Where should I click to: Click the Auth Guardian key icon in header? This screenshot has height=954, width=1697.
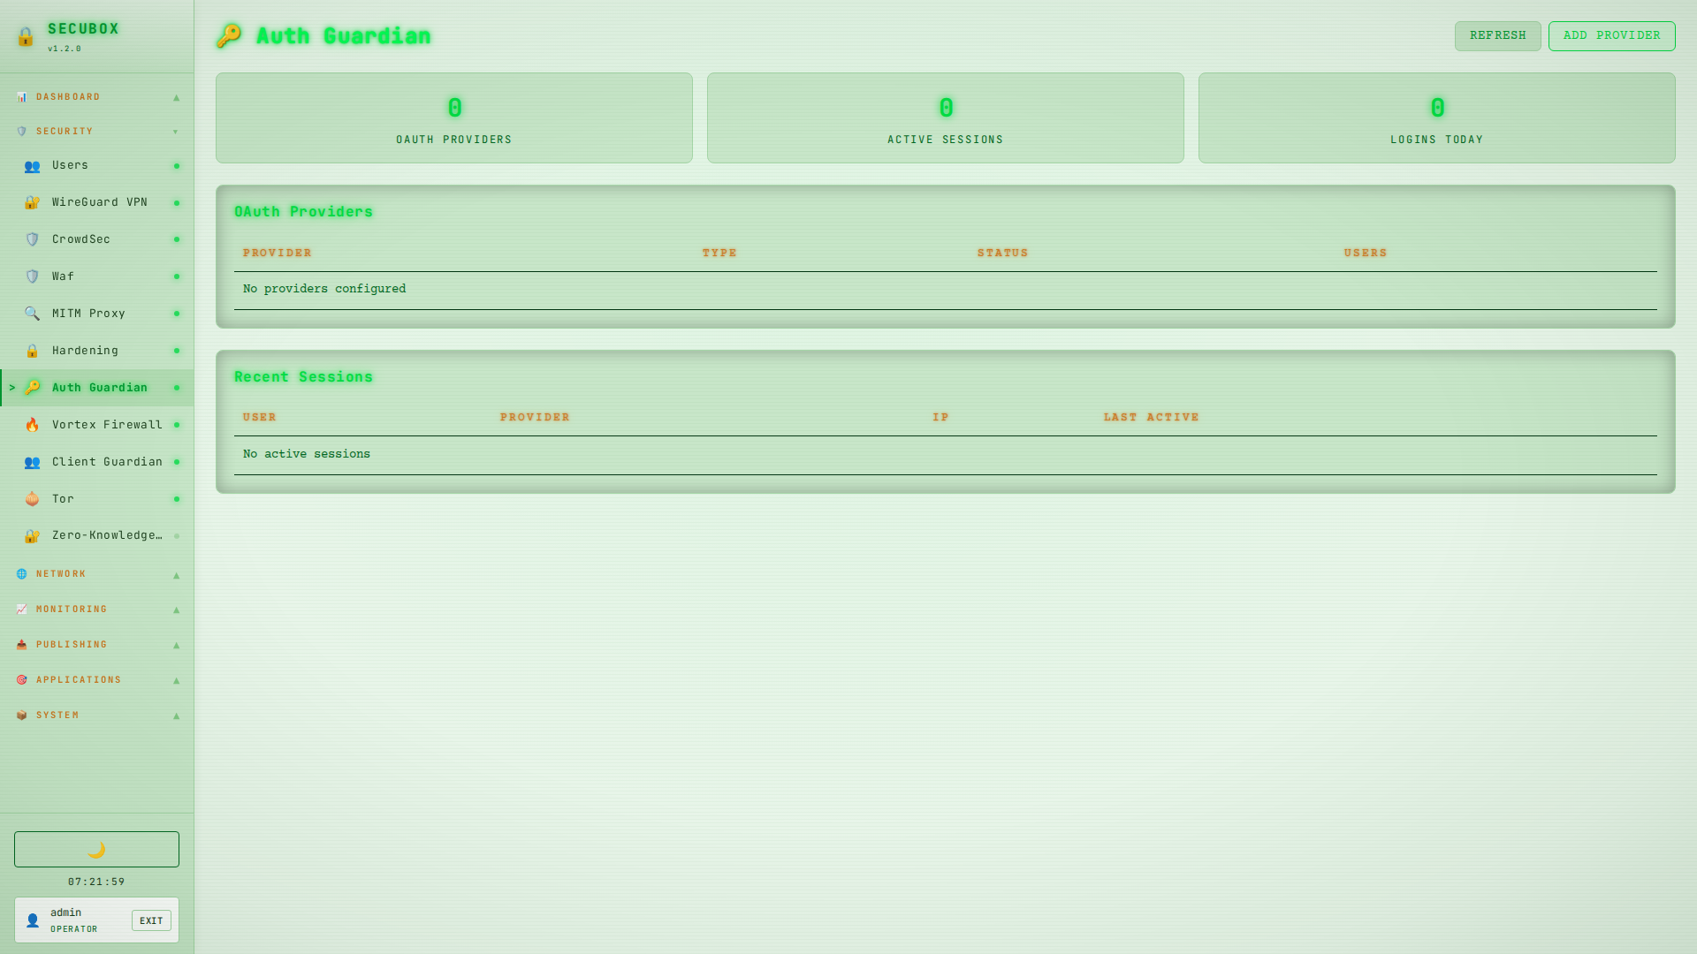click(x=229, y=35)
